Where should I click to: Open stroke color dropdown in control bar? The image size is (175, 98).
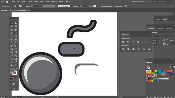[23, 6]
